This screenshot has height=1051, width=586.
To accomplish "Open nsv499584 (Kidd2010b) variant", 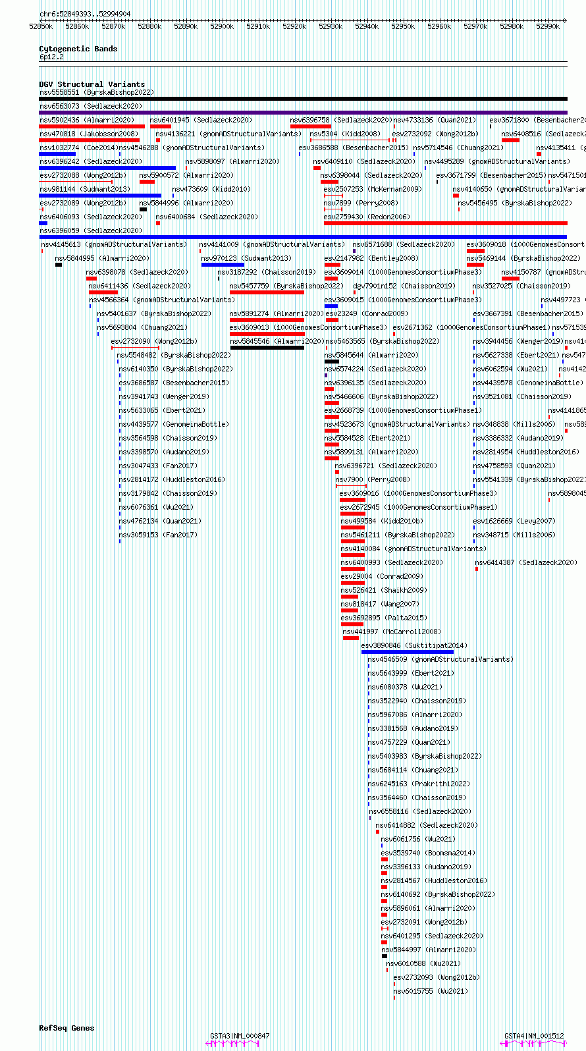I will pyautogui.click(x=382, y=522).
